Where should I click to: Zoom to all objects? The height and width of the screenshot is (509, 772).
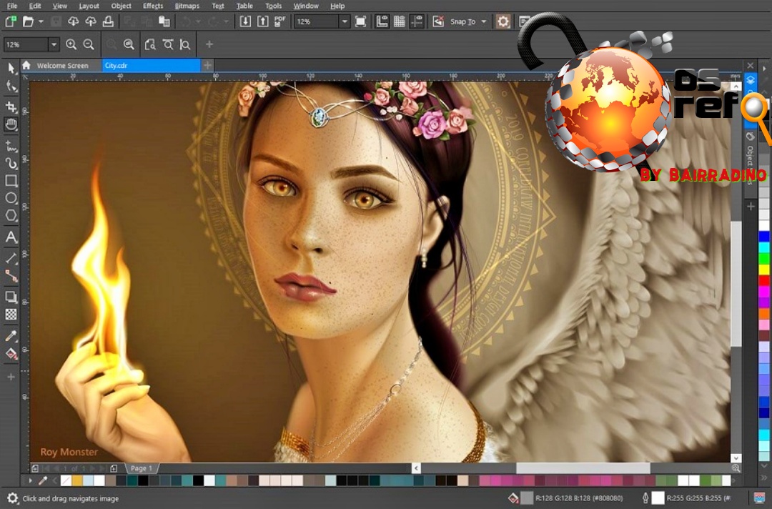[x=129, y=44]
